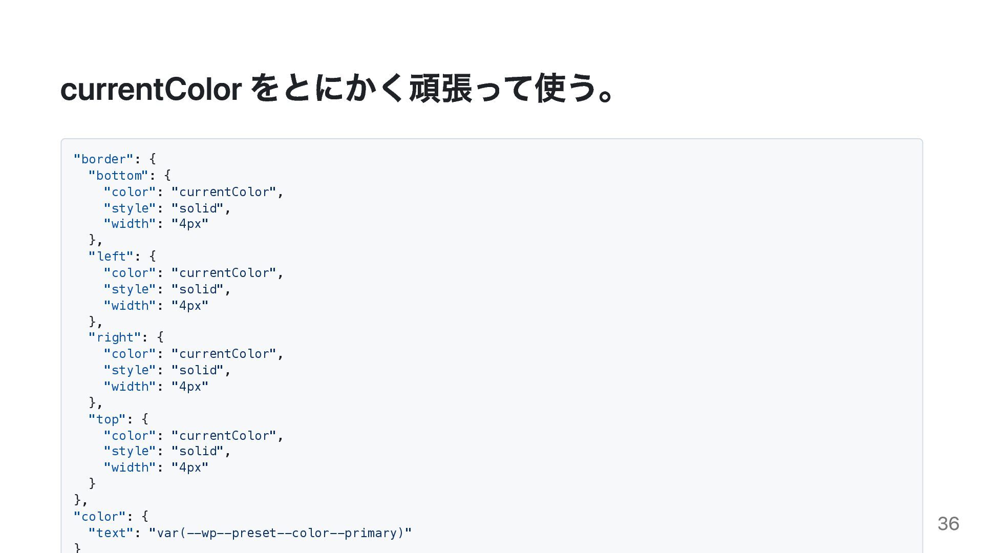Click the slide title containing currentColor
Image resolution: width=983 pixels, height=553 pixels.
(338, 89)
